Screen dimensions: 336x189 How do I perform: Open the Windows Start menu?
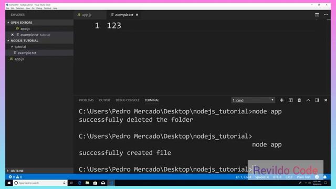tap(9, 183)
